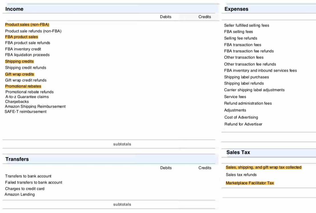Click the Debits column header under Transfers

click(166, 168)
